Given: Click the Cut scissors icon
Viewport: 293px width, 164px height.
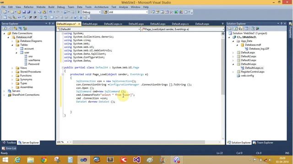Looking at the screenshot, I should click(35, 12).
